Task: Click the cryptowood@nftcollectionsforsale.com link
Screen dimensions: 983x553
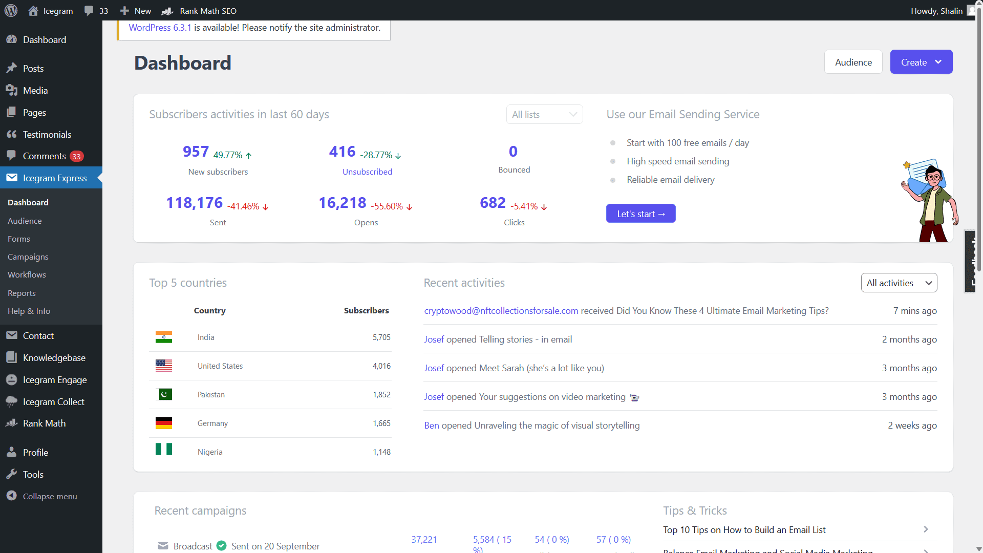Action: (501, 311)
